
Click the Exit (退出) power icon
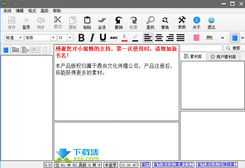[211, 23]
